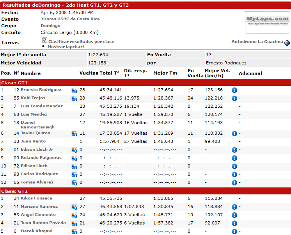Click the 1:07.833 difference cell
291x235 pixels.
[134, 207]
